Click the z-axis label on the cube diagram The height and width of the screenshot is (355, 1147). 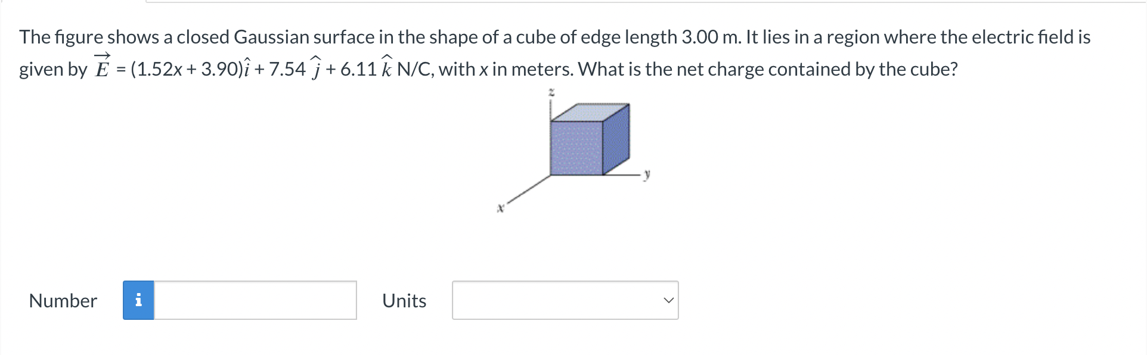(x=550, y=91)
